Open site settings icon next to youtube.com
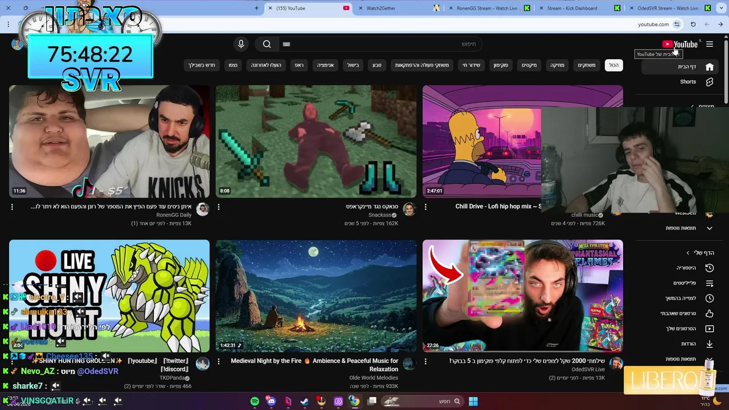Screen dimensions: 729x410 677,24
